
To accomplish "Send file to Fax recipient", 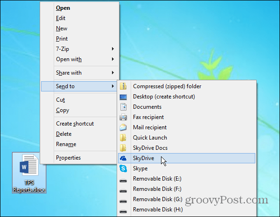I will coord(187,117).
